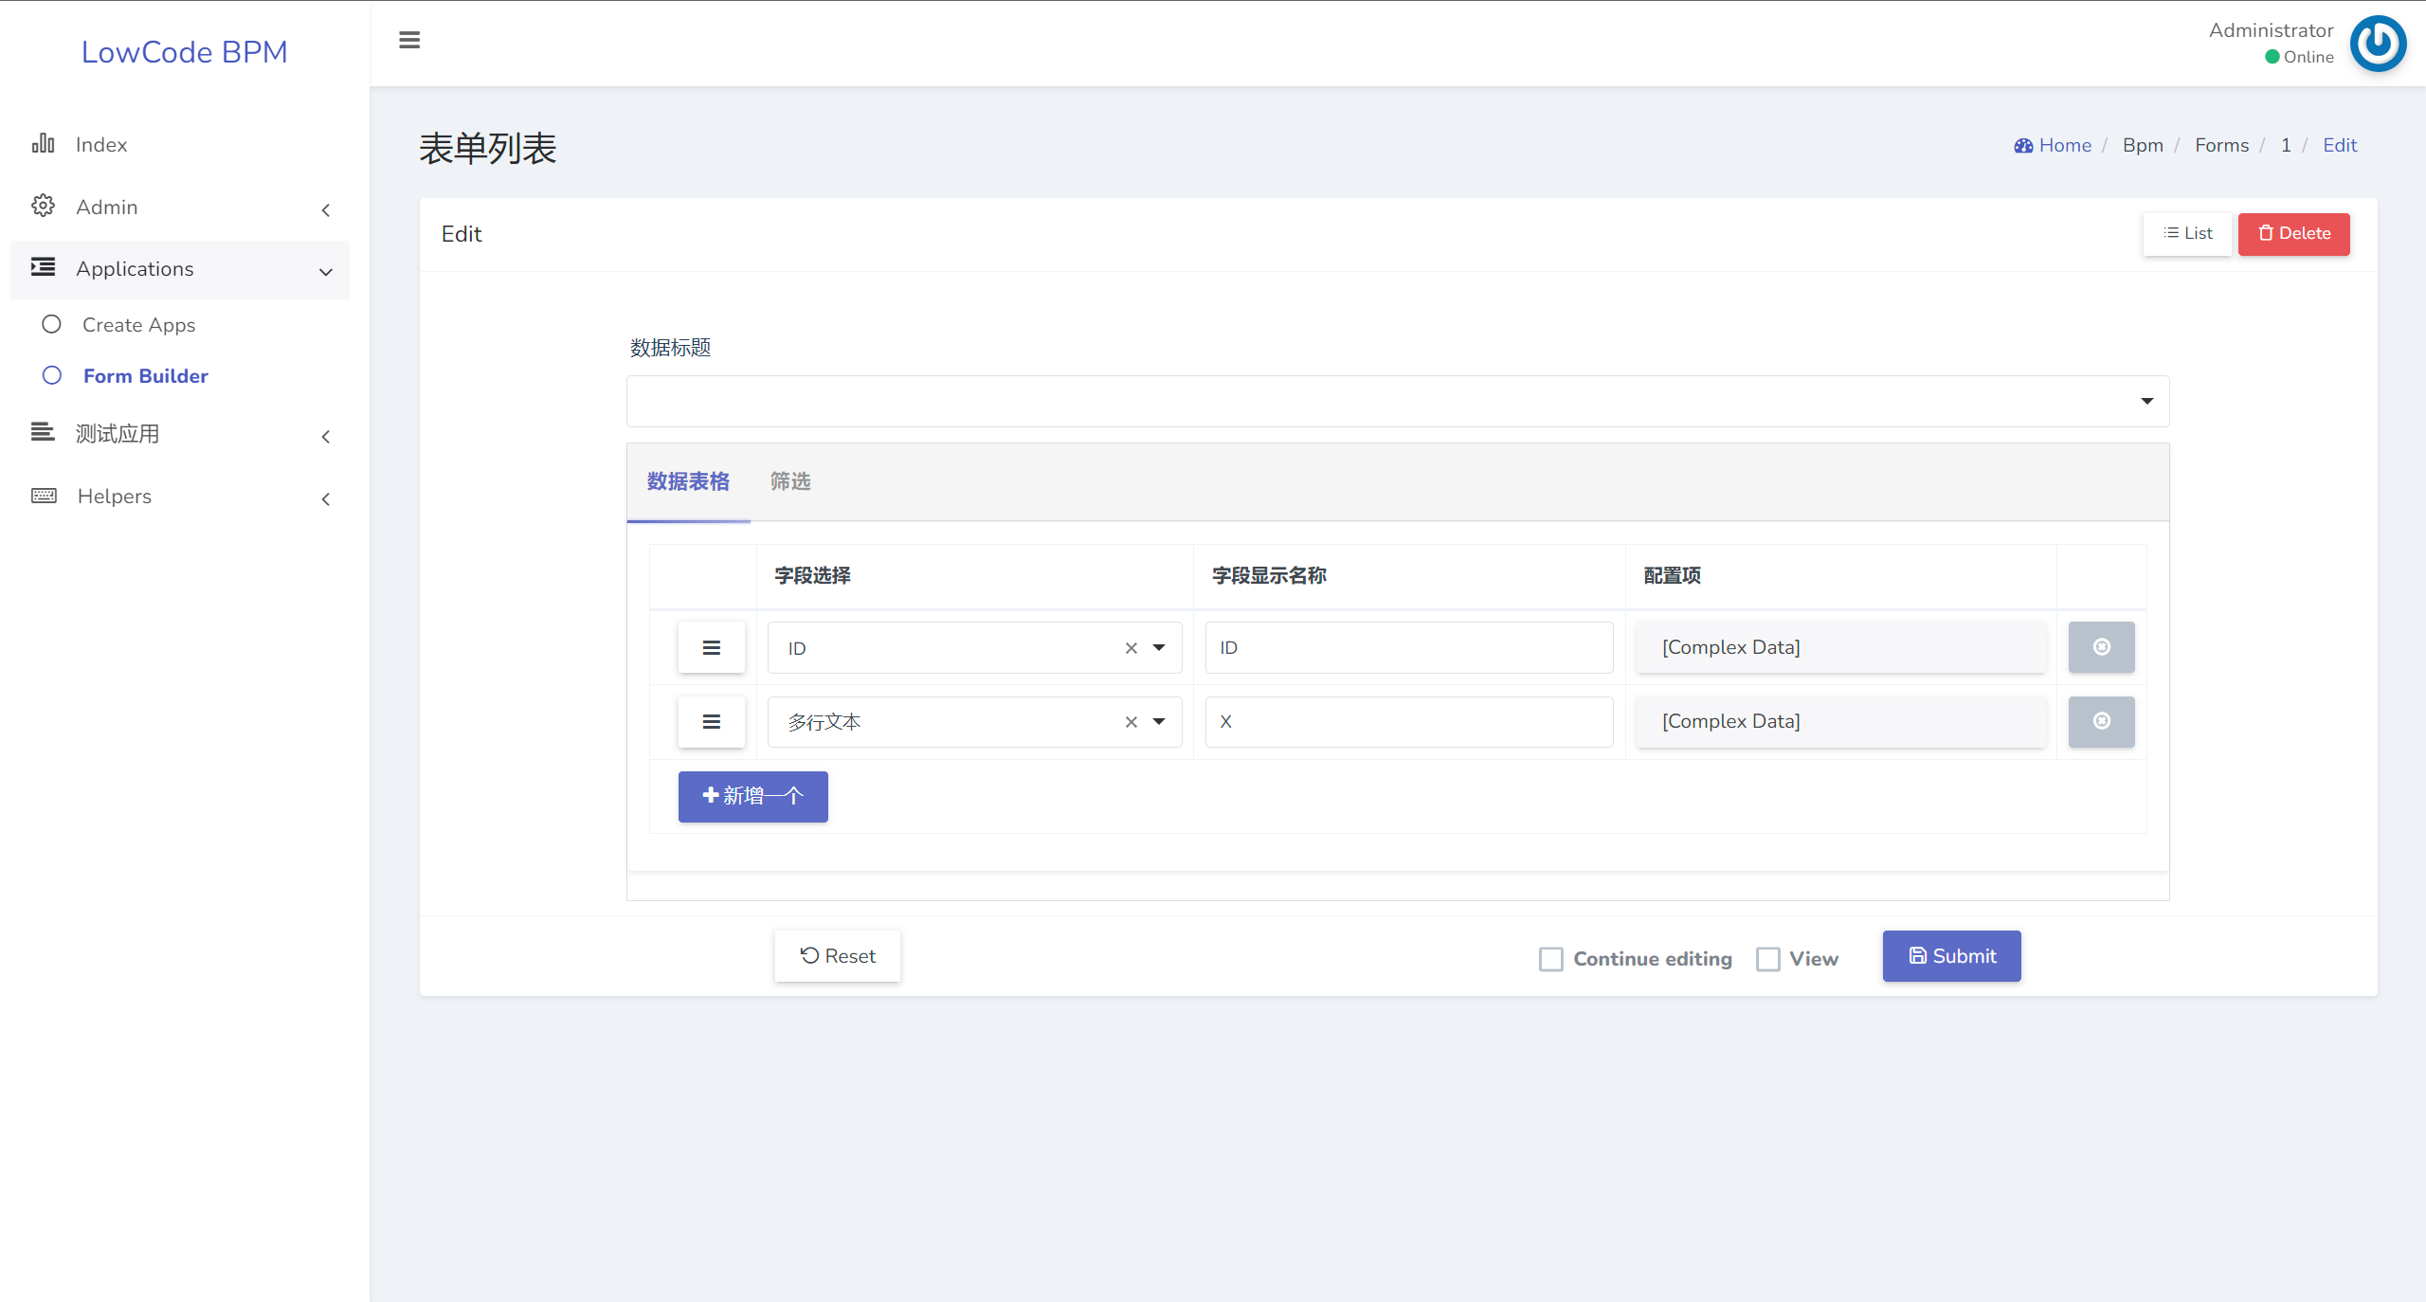Viewport: 2426px width, 1302px height.
Task: Switch to the 筛选 tab
Action: click(x=789, y=481)
